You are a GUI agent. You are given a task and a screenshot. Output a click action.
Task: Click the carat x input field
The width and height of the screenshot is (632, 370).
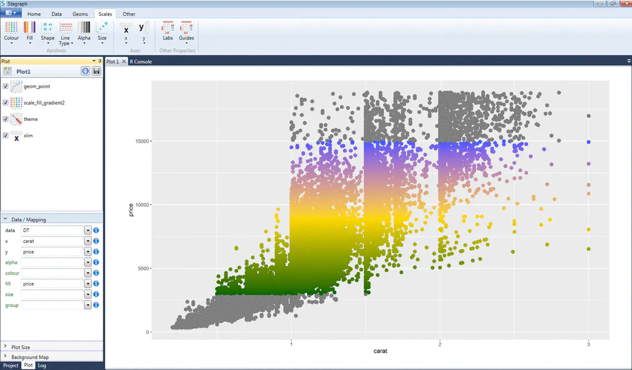coord(53,241)
